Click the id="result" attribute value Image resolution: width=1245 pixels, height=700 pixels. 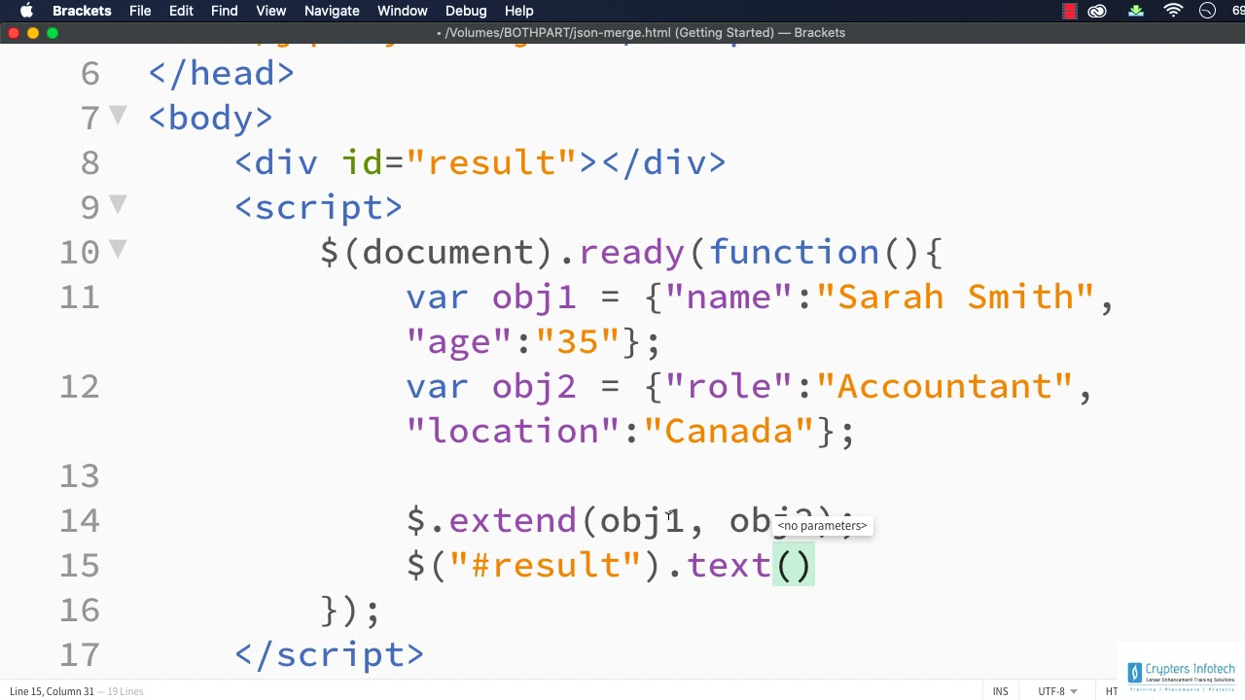[x=492, y=162]
